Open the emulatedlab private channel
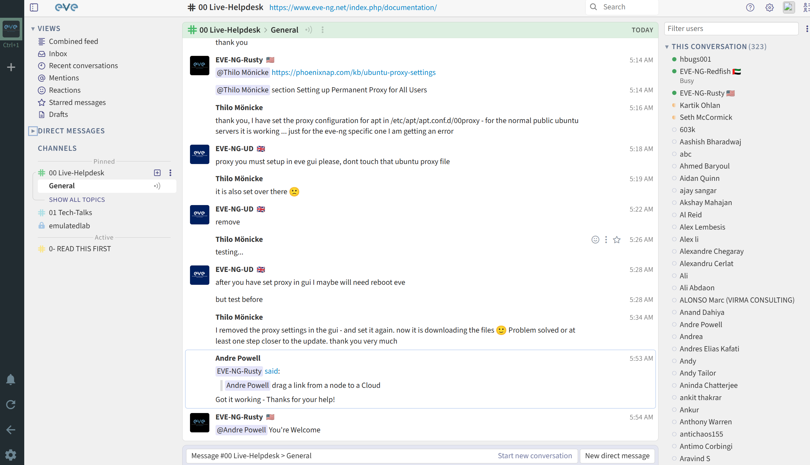Image resolution: width=810 pixels, height=465 pixels. [x=69, y=226]
